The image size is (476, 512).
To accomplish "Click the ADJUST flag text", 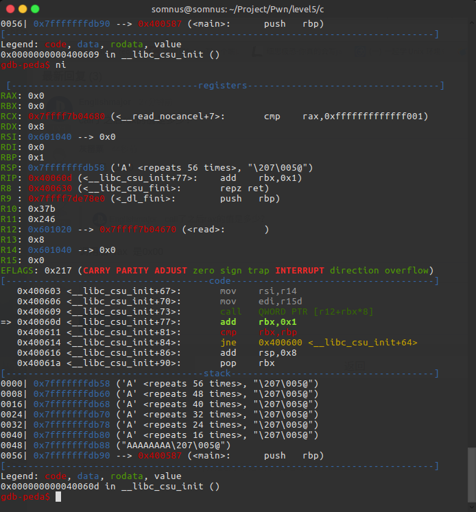I will click(171, 271).
